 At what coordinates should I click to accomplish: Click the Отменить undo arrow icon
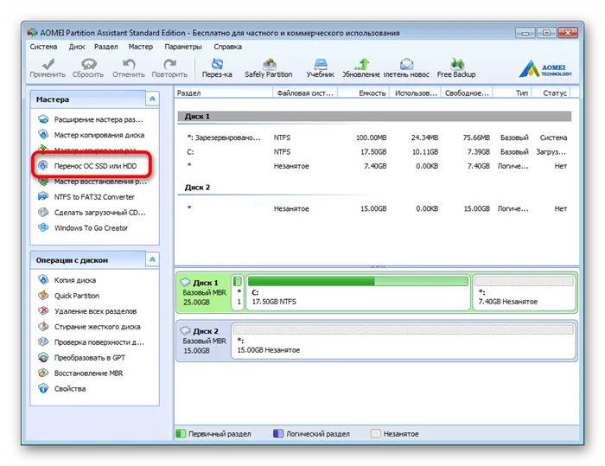click(x=129, y=64)
